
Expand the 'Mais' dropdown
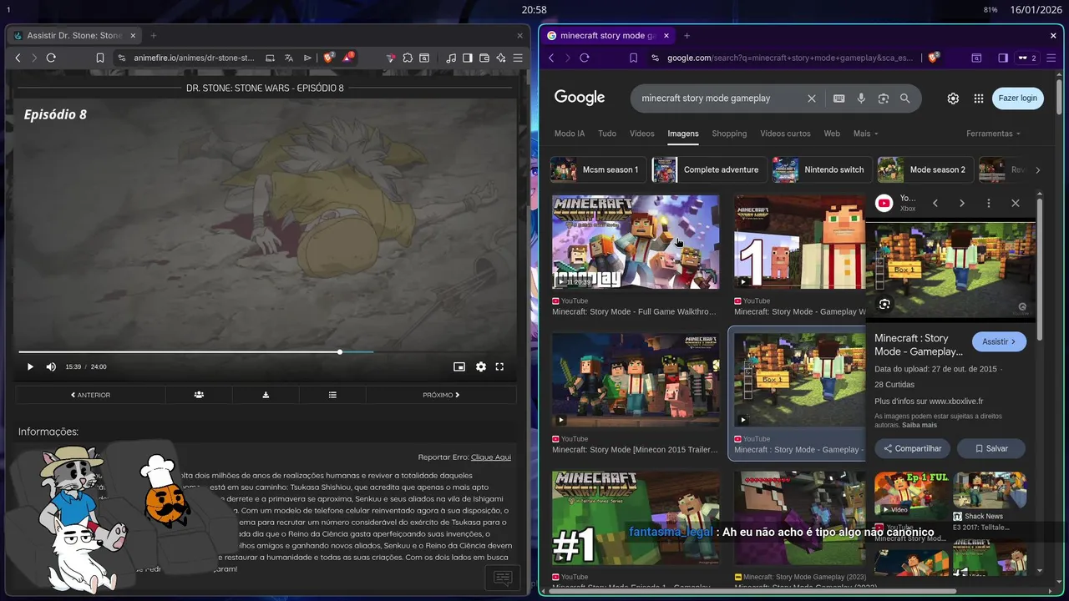coord(865,134)
